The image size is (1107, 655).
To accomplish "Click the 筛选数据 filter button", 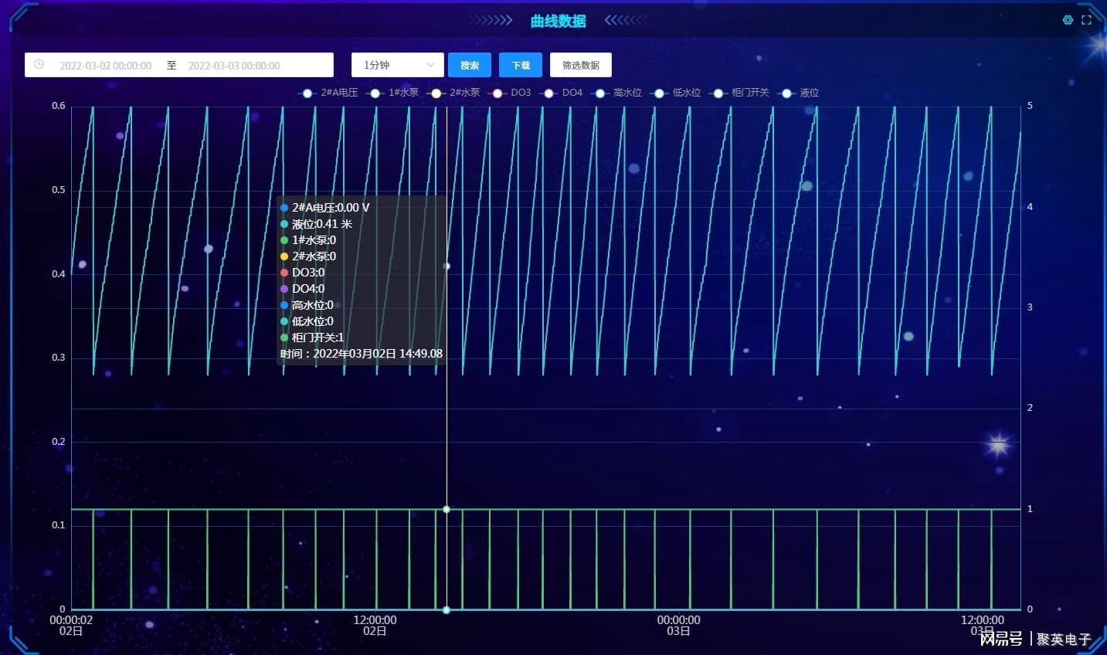I will 581,66.
